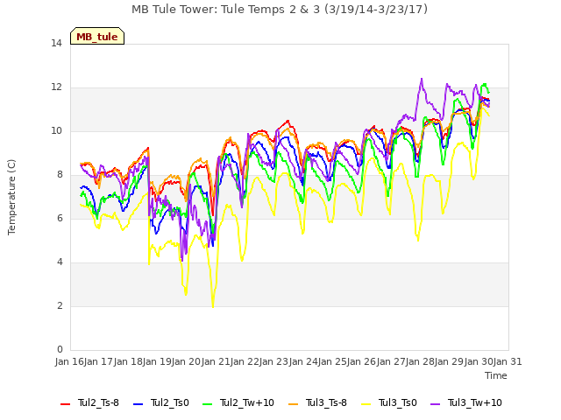The width and height of the screenshot is (561, 420).
Task: Click the blue Tul2_Ts0 legend swatch
Action: (138, 404)
